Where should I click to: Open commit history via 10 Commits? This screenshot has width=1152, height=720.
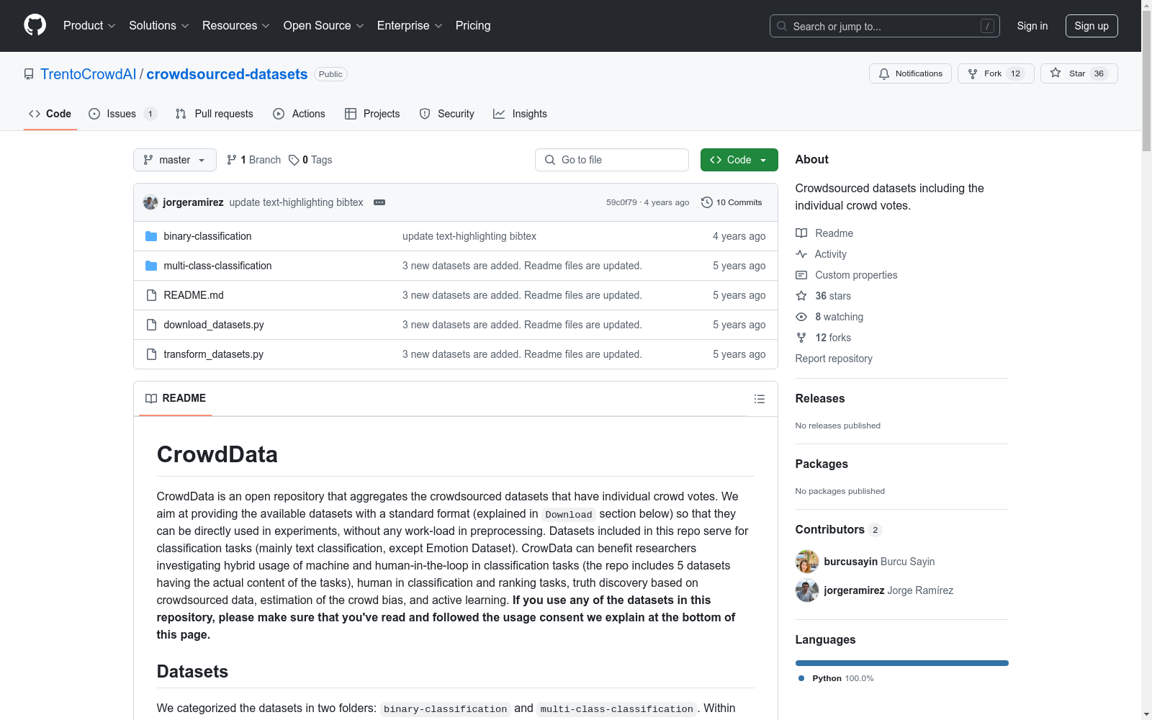click(x=732, y=202)
